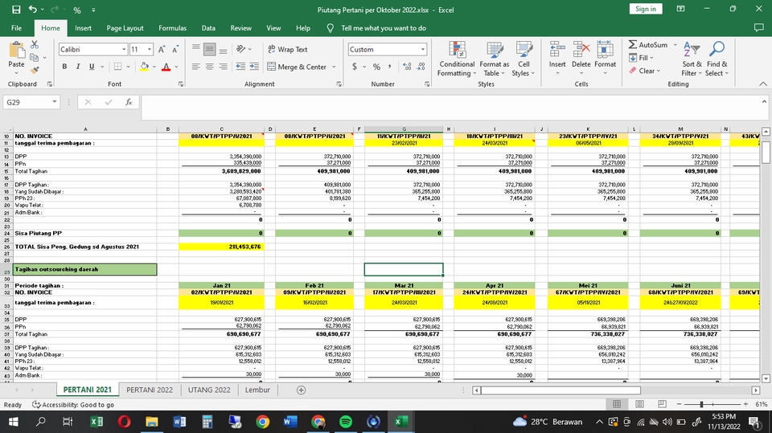Screen dimensions: 772x433
Task: Apply yellow Fill Color bucket
Action: 144,67
